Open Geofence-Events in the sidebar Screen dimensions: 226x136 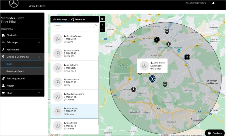(x=15, y=71)
